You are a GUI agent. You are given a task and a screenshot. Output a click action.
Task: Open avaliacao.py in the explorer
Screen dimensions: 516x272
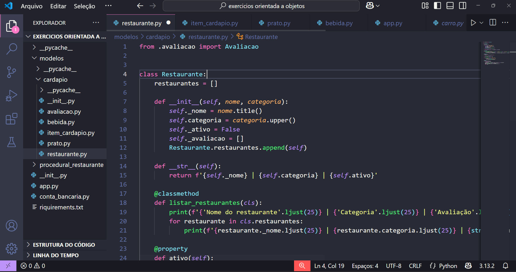64,111
